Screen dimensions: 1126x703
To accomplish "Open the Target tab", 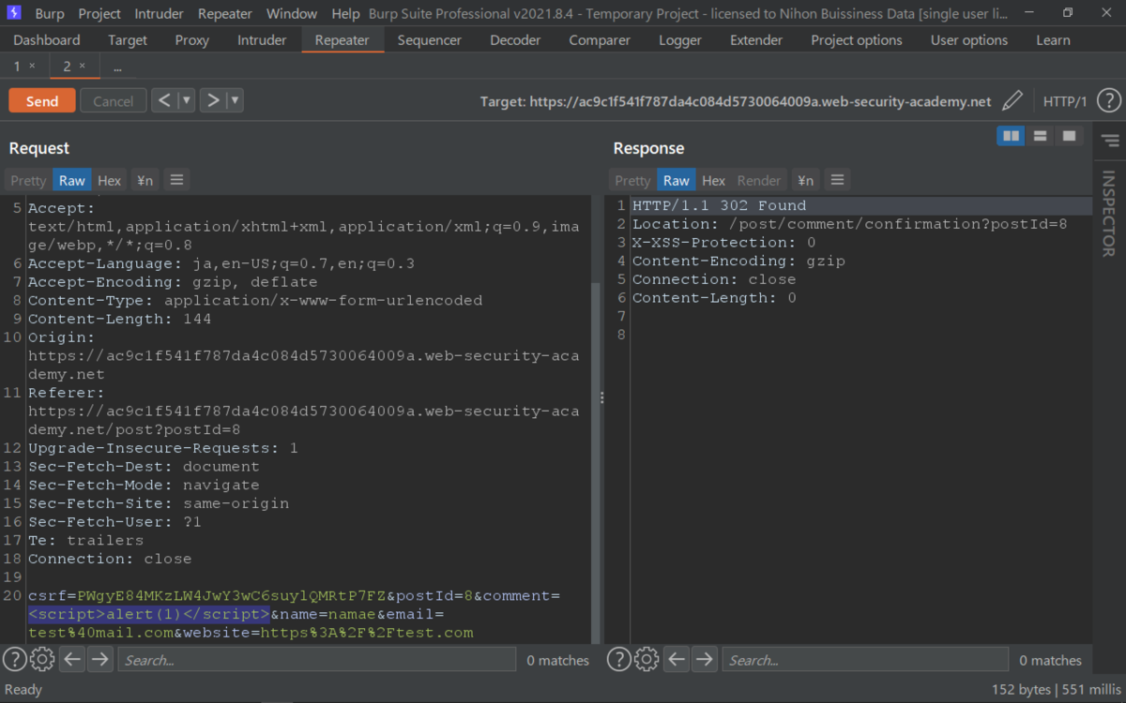I will [128, 40].
